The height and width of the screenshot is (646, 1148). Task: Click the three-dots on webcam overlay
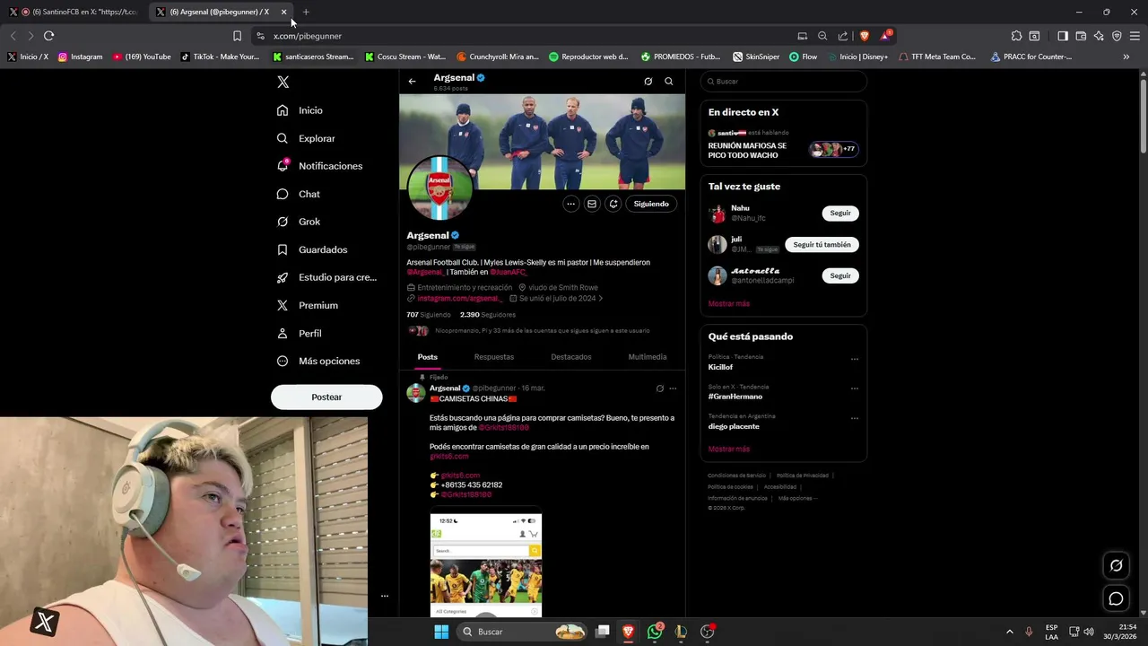384,596
